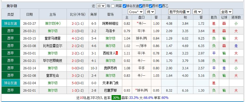Image resolution: width=245 pixels, height=102 pixels.
Task: Click the 66.6% over rate value
Action: pyautogui.click(x=148, y=98)
